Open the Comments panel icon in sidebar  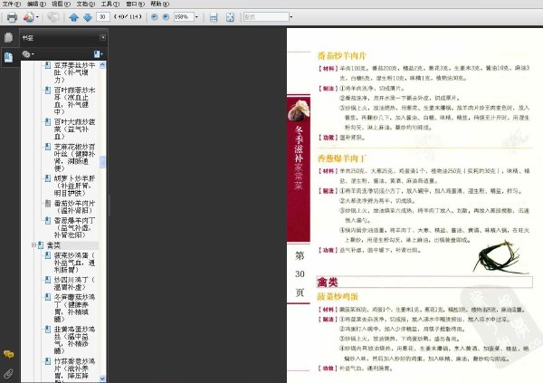[9, 354]
